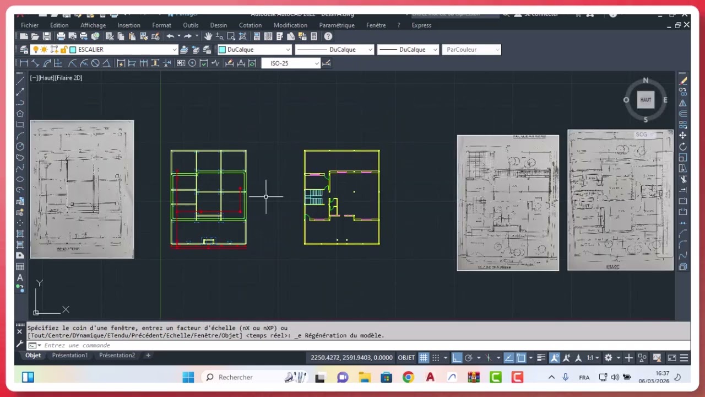Select the Rectangle draw tool
Viewport: 705px width, 397px height.
20,125
